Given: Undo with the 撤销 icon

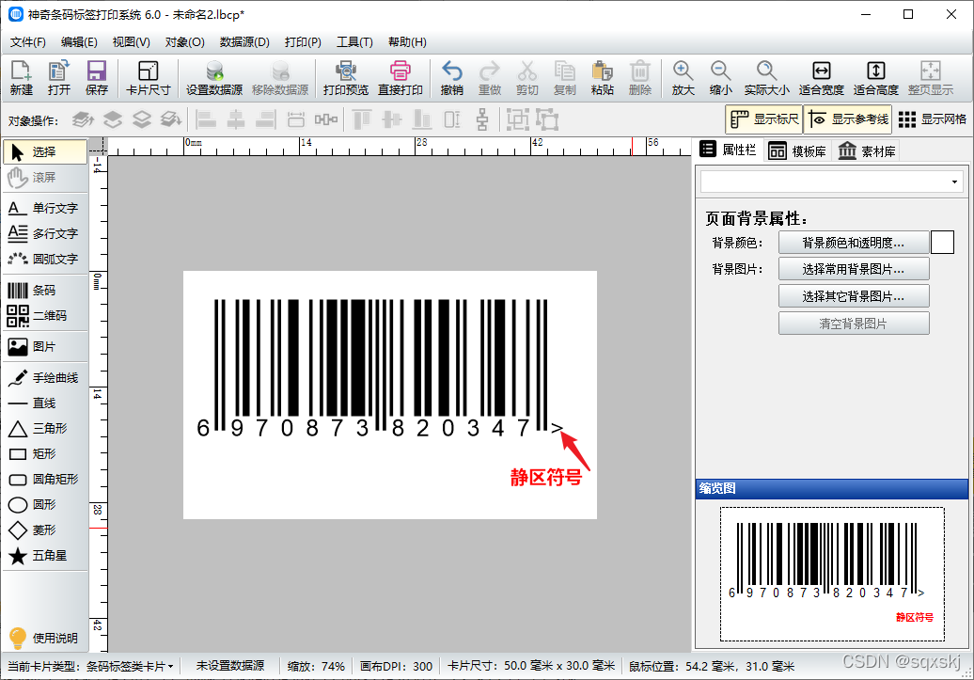Looking at the screenshot, I should (451, 78).
